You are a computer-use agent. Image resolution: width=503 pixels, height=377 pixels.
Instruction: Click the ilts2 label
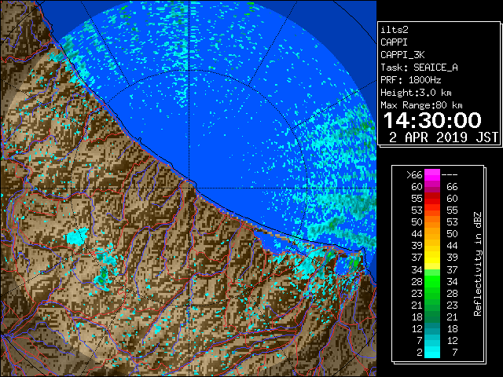pos(395,30)
